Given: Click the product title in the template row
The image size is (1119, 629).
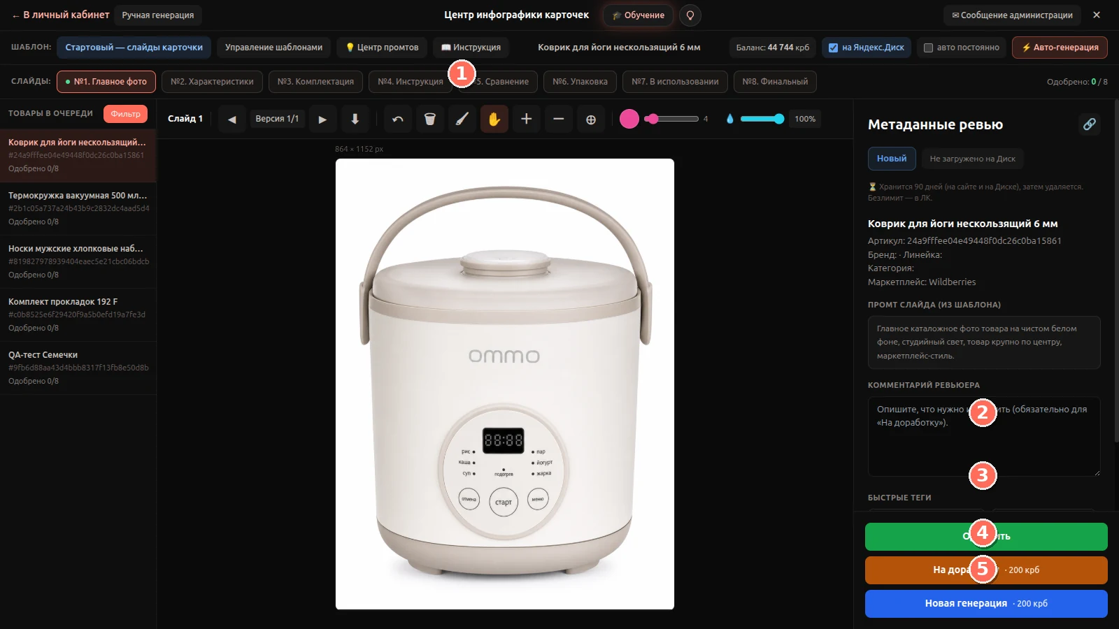Looking at the screenshot, I should [619, 48].
